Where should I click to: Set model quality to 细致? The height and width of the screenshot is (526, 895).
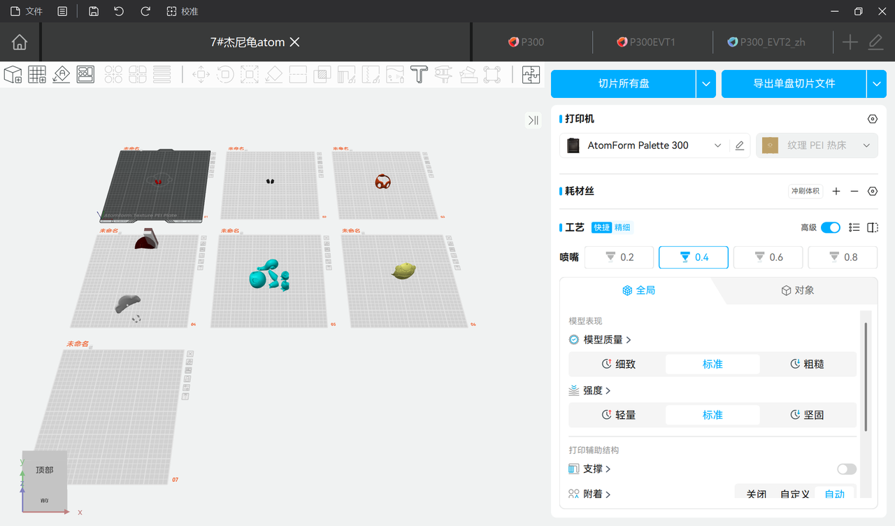(x=618, y=364)
